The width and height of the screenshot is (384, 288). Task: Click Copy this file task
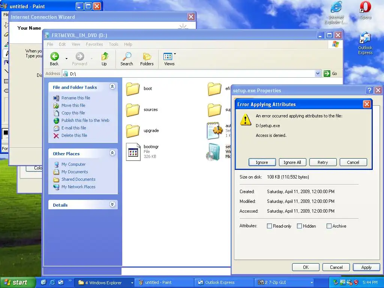tap(73, 113)
